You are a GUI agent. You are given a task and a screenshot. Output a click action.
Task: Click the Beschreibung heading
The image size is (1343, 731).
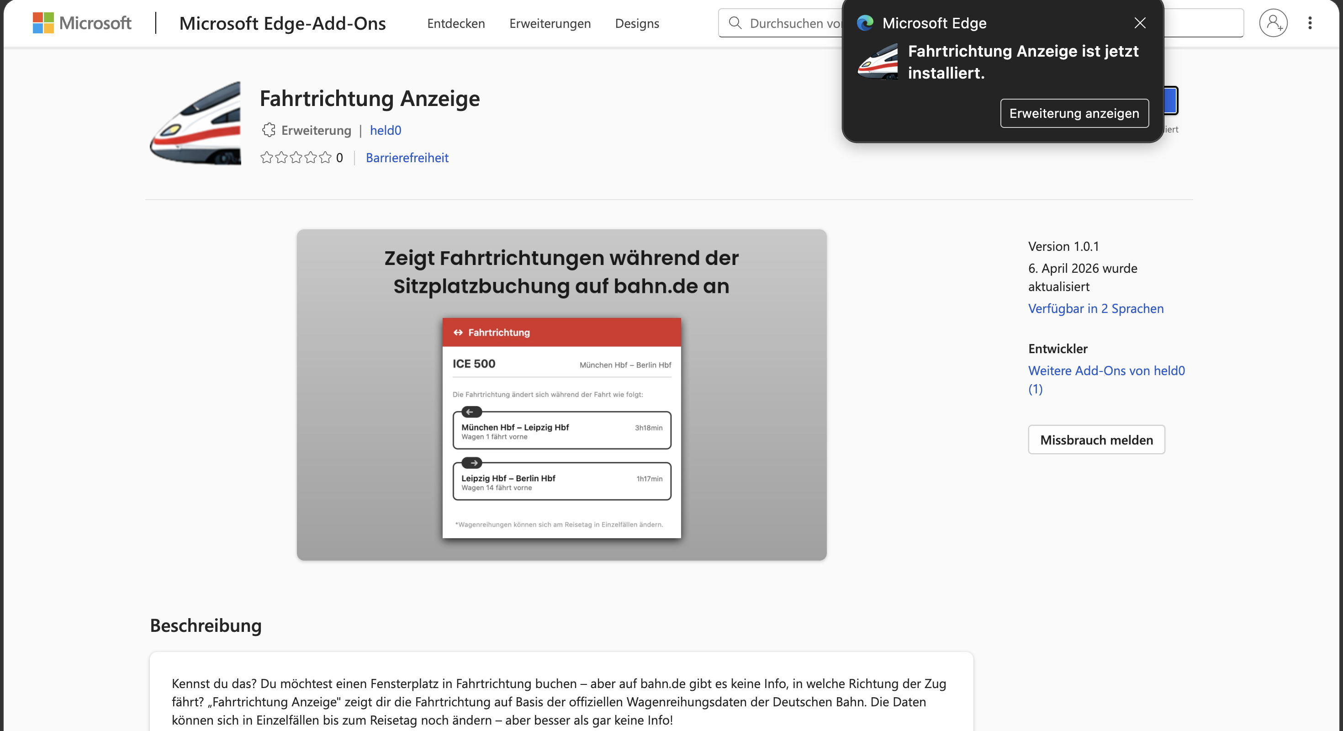point(206,625)
